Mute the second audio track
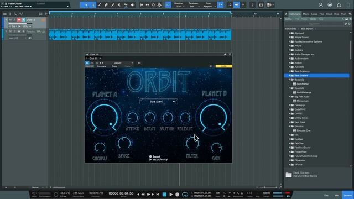Screen dimensions: 354x199 click(x=10, y=32)
